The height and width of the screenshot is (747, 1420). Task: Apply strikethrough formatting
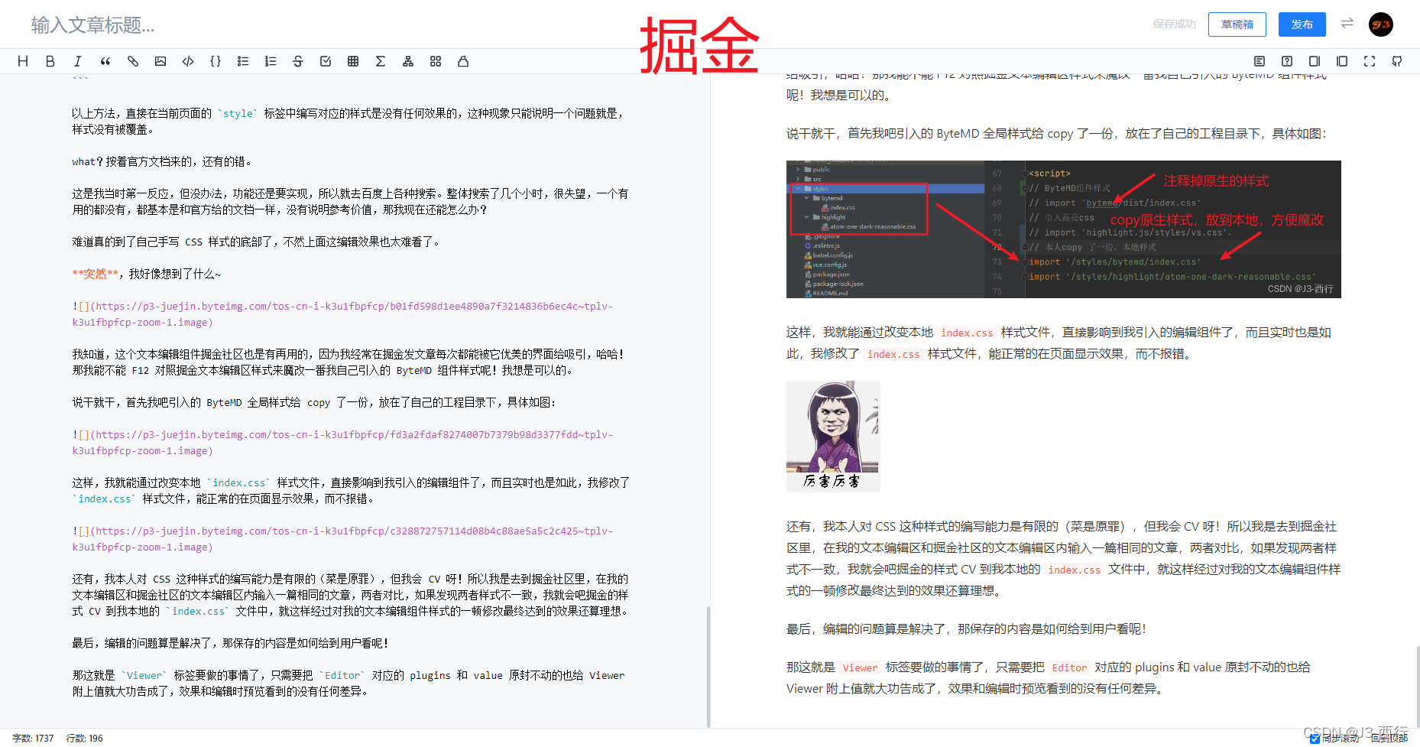click(x=298, y=61)
